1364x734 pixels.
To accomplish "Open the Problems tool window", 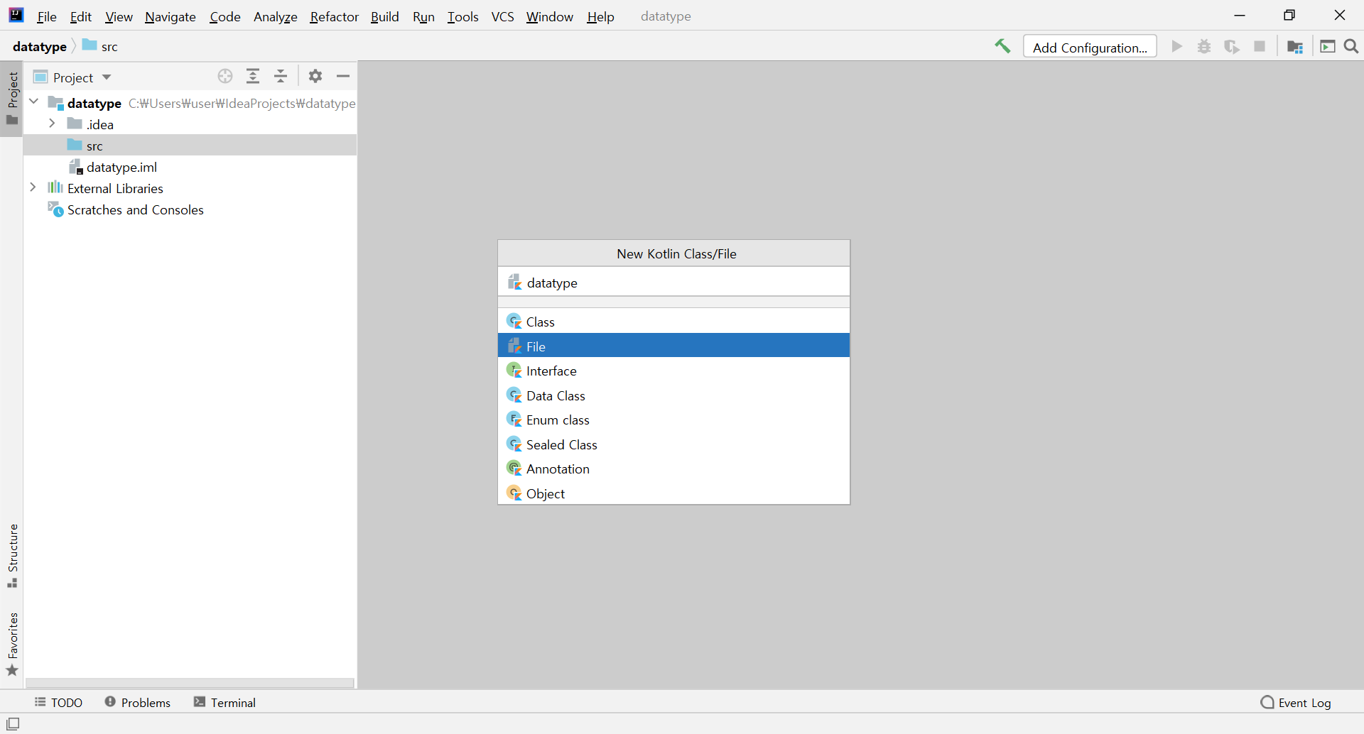I will pyautogui.click(x=138, y=703).
